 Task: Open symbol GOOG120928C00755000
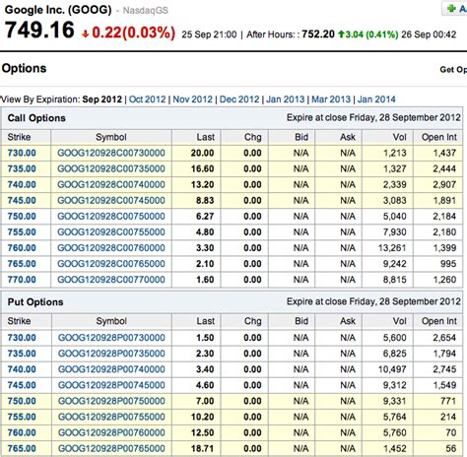pos(111,232)
